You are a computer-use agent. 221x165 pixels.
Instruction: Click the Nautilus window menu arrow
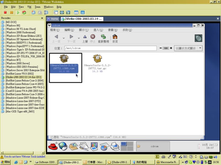click(x=49, y=25)
